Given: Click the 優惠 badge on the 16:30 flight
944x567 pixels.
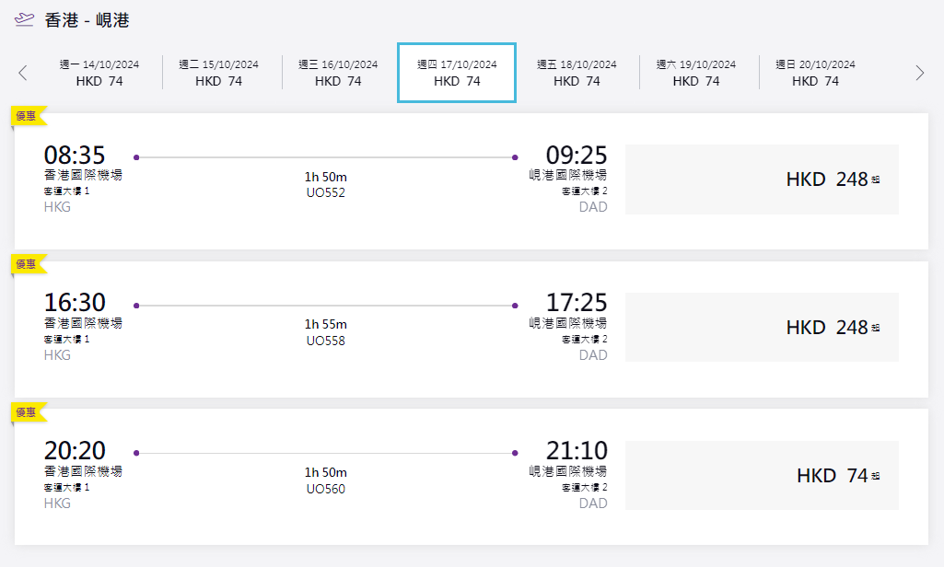Looking at the screenshot, I should pos(27,264).
